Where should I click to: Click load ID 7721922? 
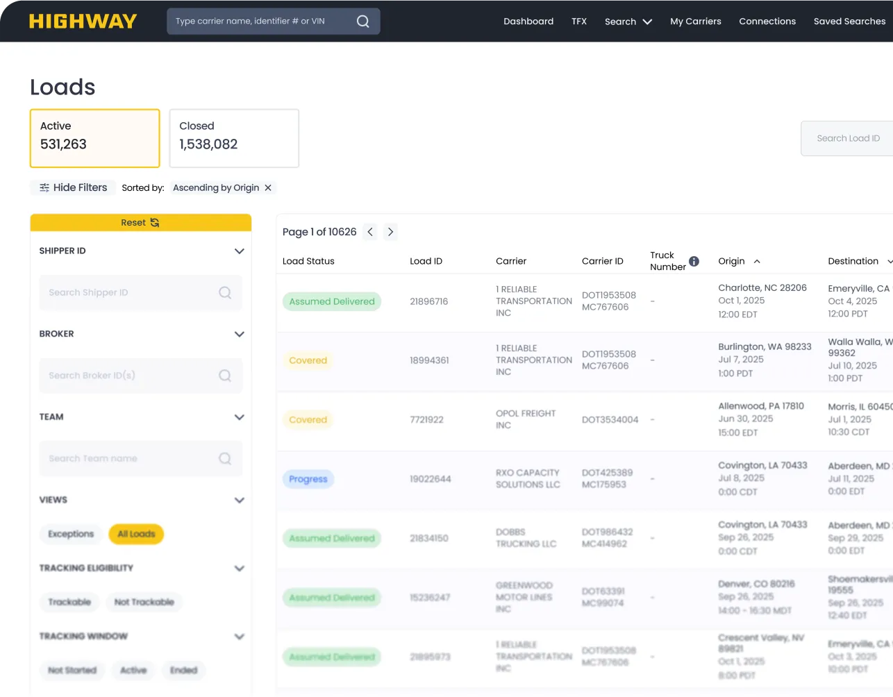coord(426,420)
